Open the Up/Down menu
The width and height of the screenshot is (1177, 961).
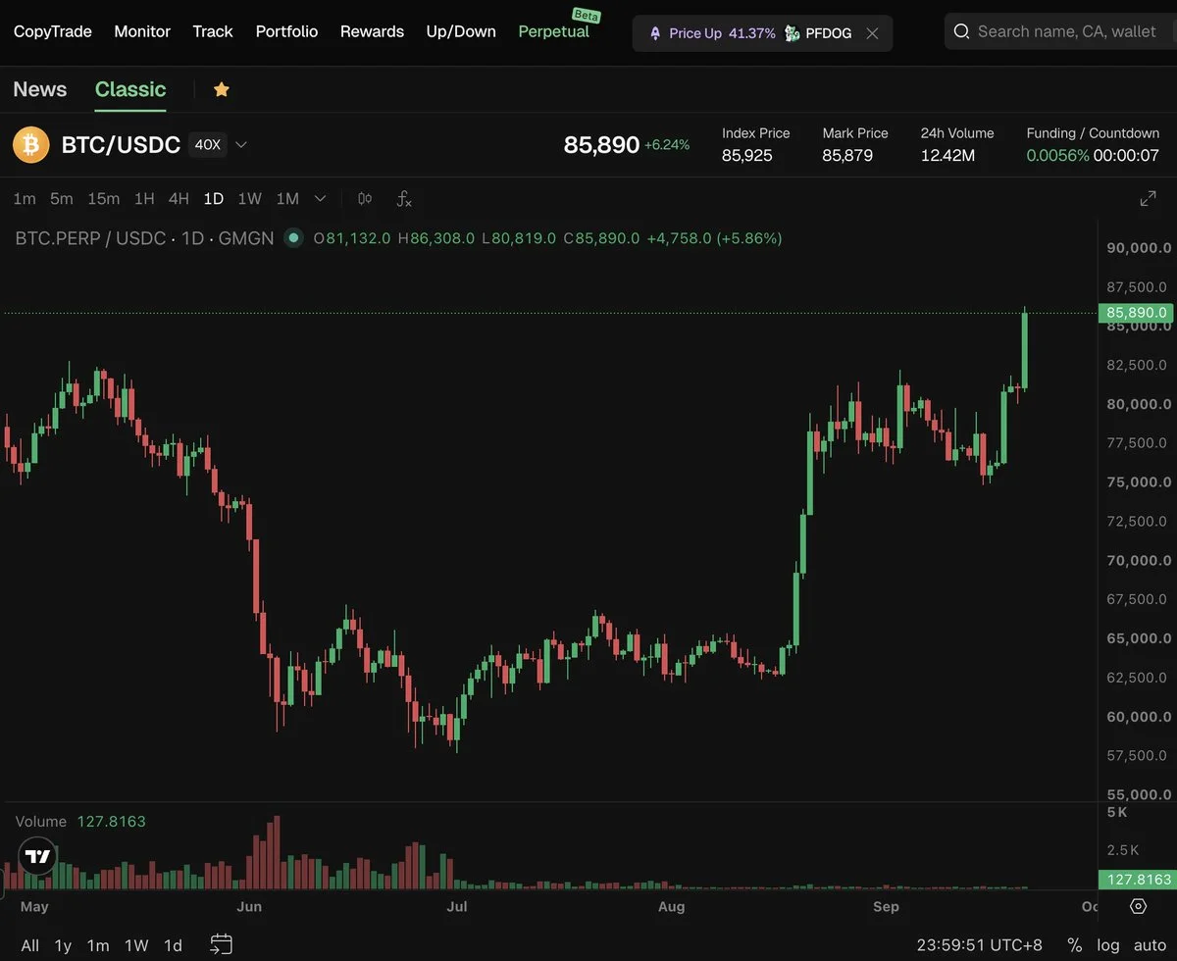(x=461, y=31)
